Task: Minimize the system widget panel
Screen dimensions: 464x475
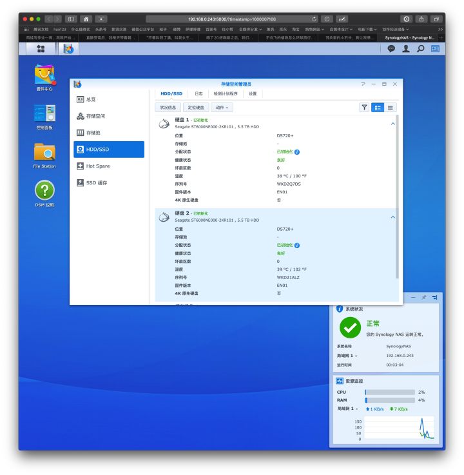Action: pos(413,298)
